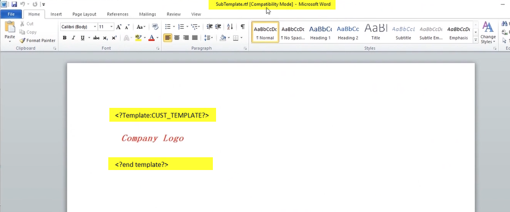Toggle Superscript formatting
This screenshot has height=212, width=510.
tap(114, 38)
